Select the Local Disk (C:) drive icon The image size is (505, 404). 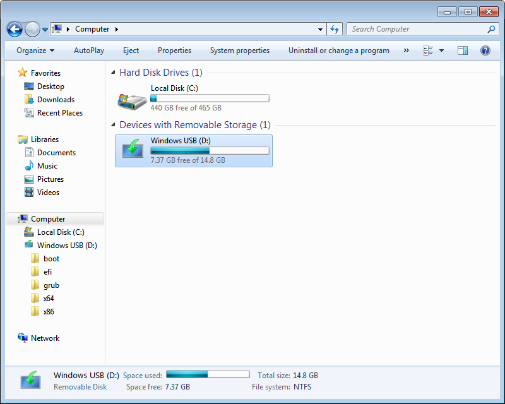(132, 101)
